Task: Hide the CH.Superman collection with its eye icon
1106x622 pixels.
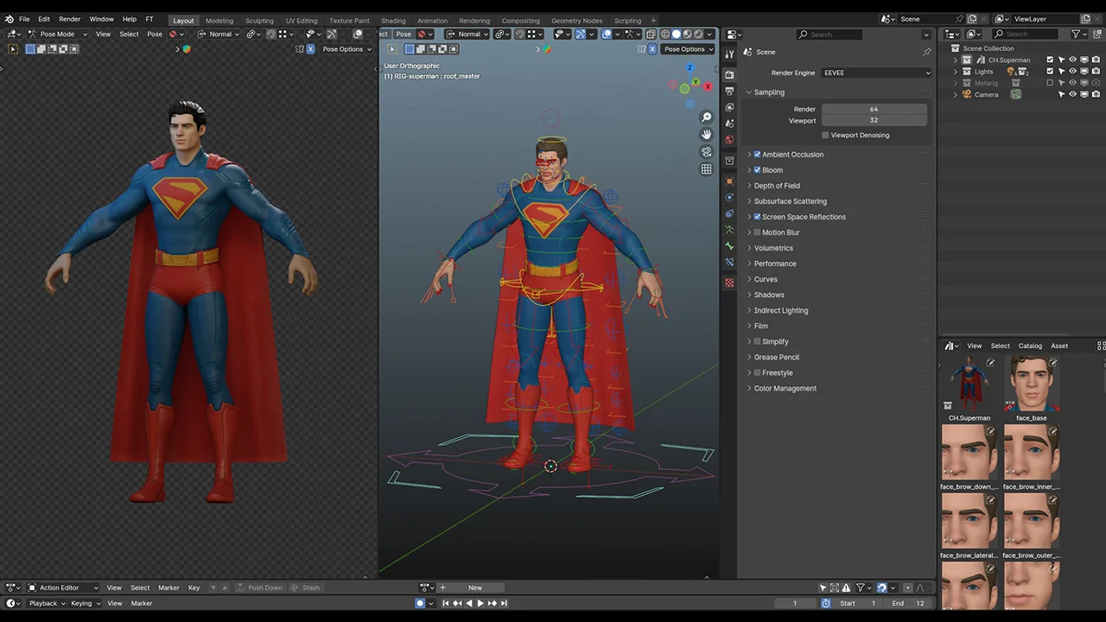Action: tap(1072, 60)
